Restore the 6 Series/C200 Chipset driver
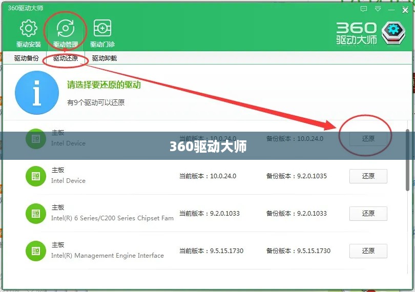This screenshot has width=415, height=292. point(368,214)
